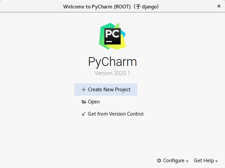Start a project with Create New Project

pyautogui.click(x=109, y=90)
